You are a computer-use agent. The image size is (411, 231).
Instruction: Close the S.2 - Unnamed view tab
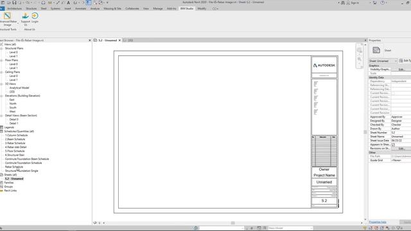[119, 40]
